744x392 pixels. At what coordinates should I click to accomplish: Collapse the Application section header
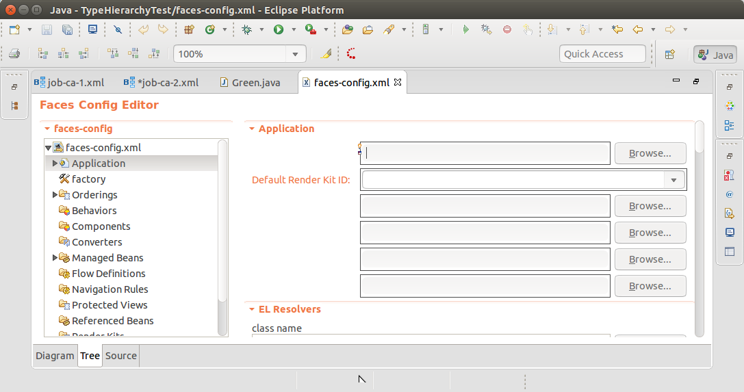(251, 129)
